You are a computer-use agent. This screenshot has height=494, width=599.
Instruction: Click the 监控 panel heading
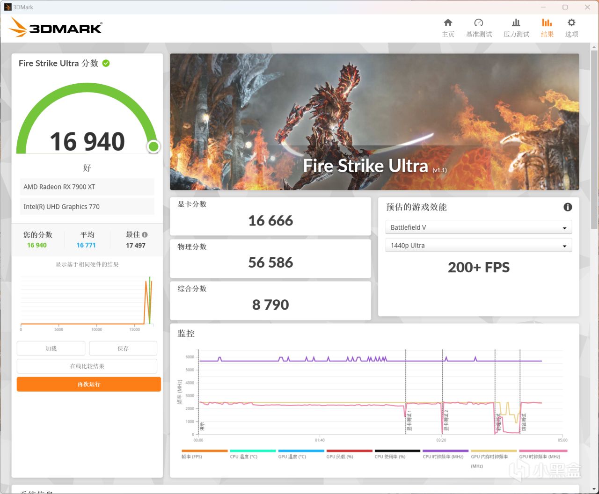tap(186, 334)
